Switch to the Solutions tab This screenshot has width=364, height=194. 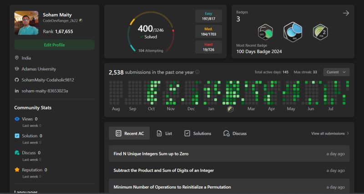coord(197,133)
